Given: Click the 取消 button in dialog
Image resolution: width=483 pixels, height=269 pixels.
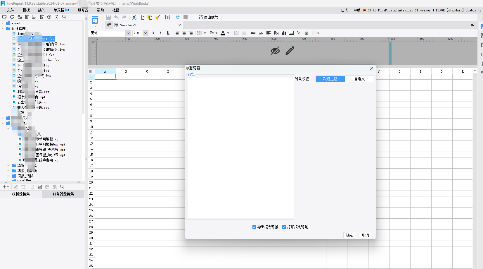Looking at the screenshot, I should 366,235.
